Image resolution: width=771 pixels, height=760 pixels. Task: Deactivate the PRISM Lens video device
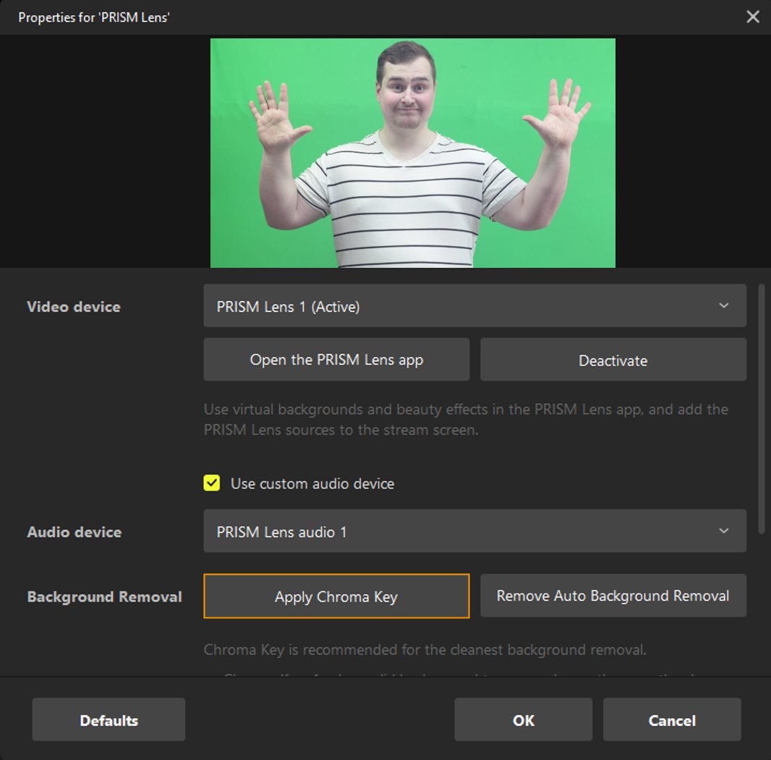613,360
